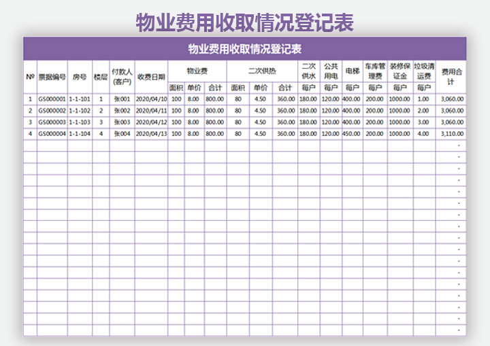Select the 二次供水 column header

tap(309, 71)
